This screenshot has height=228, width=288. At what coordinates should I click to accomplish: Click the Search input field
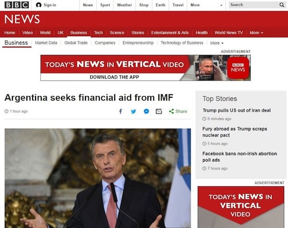[x=252, y=5]
